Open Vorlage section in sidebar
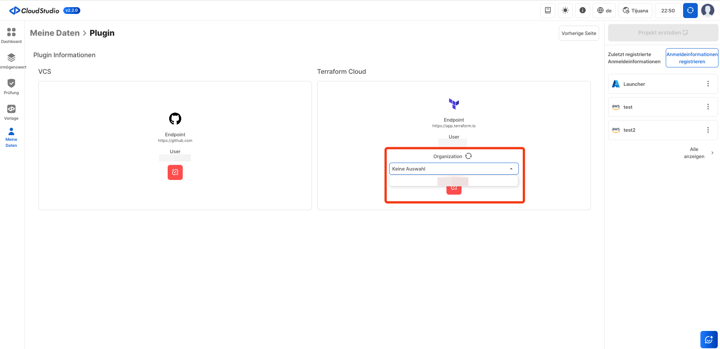Image resolution: width=720 pixels, height=349 pixels. (11, 112)
